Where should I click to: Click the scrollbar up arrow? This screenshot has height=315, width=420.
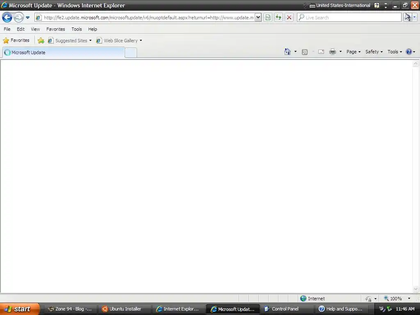416,64
